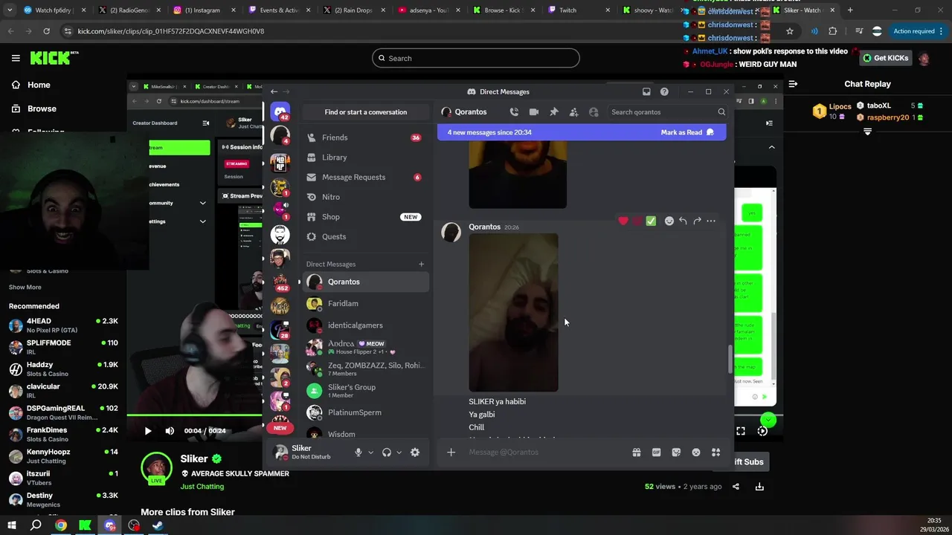This screenshot has width=952, height=535.
Task: Seek on the clip progress bar
Action: pos(455,415)
